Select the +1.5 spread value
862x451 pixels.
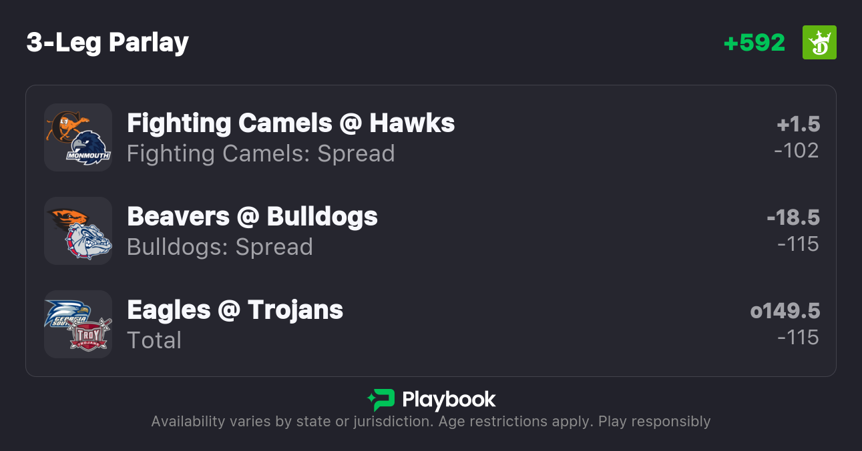click(798, 124)
